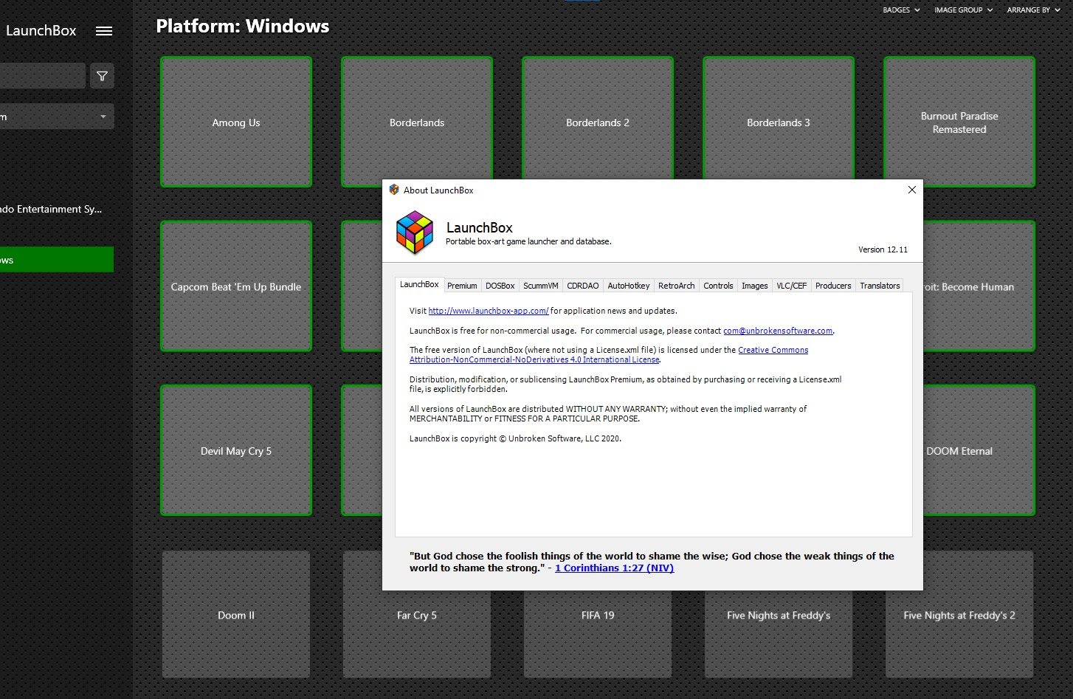Select the Burnout Paradise Remastered tile
This screenshot has width=1073, height=699.
click(959, 123)
